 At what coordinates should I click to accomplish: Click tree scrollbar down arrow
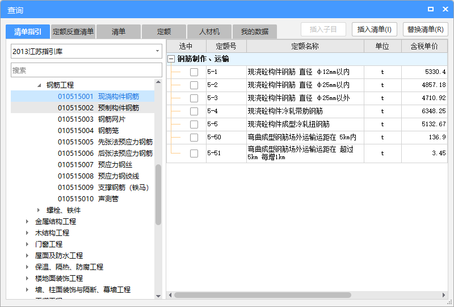coord(158,296)
